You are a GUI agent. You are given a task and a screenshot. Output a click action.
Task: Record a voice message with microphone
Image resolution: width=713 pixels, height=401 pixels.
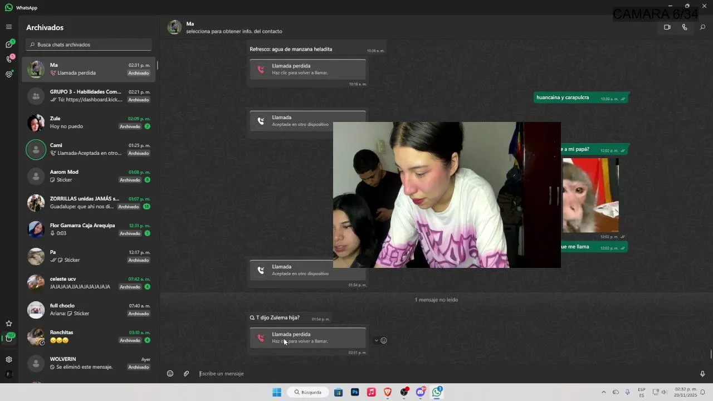[702, 374]
